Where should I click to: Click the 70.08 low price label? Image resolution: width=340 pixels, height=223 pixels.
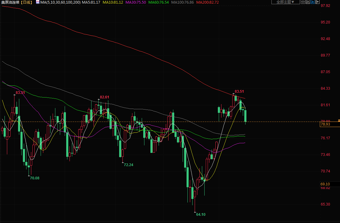(35, 178)
